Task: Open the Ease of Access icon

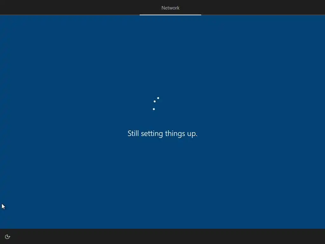Action: 8,237
